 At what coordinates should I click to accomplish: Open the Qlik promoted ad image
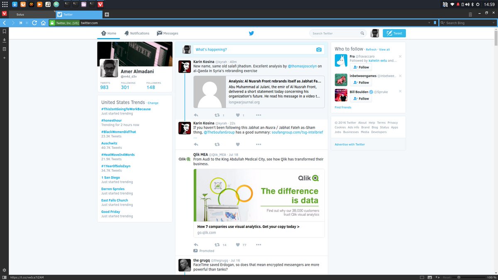(259, 195)
